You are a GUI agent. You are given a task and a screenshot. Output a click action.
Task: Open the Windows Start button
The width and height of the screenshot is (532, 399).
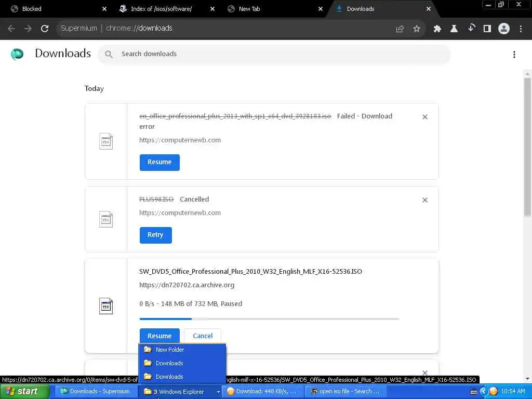24,392
